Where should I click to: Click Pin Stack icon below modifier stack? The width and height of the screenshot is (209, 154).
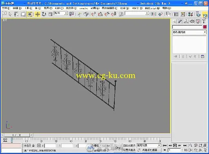176,56
